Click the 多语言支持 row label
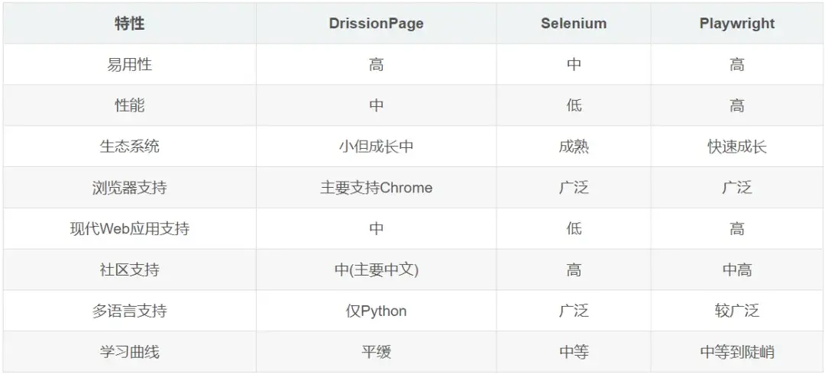825x374 pixels. 129,311
